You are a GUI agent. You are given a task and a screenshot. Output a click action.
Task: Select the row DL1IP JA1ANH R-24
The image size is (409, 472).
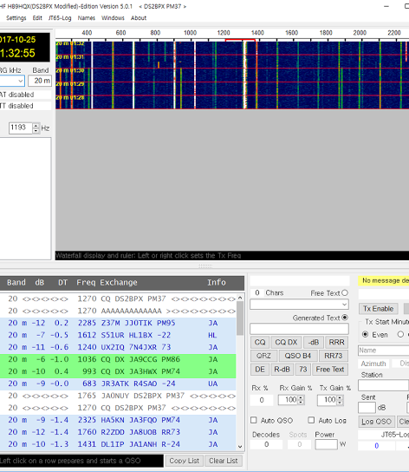click(118, 444)
